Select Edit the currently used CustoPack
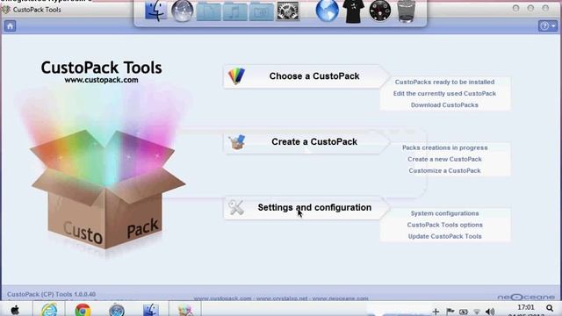The width and height of the screenshot is (562, 316). 444,94
